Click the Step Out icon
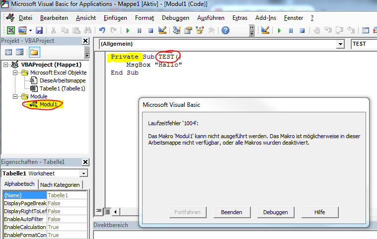The width and height of the screenshot is (377, 239). coord(351,30)
